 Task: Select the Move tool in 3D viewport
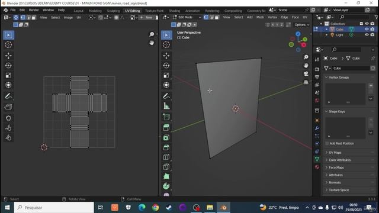[x=166, y=56]
